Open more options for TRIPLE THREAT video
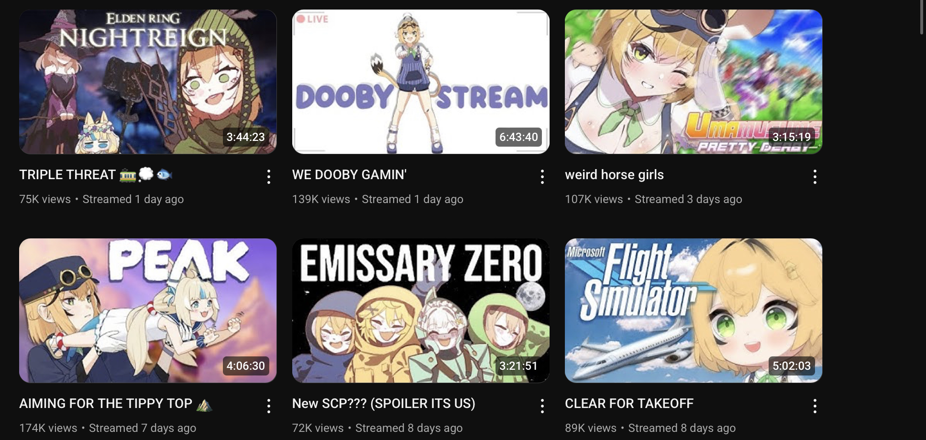This screenshot has height=440, width=926. point(269,177)
